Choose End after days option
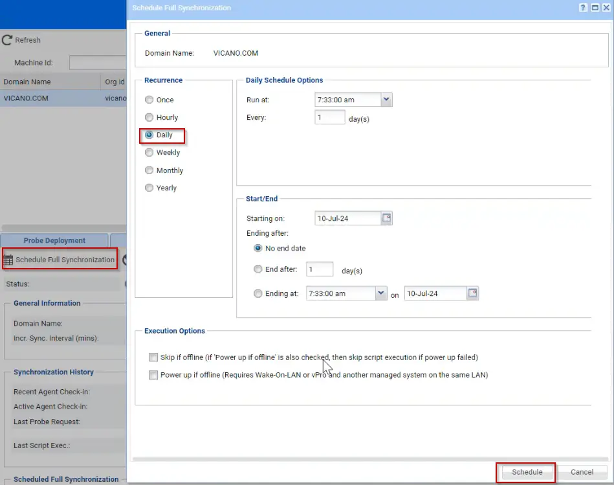 pos(258,269)
